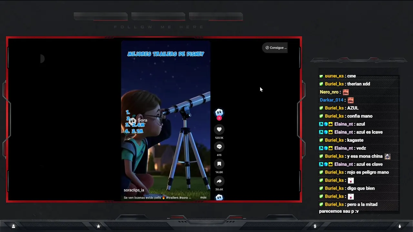
Task: Click the like count '120.1K'
Action: 219,138
